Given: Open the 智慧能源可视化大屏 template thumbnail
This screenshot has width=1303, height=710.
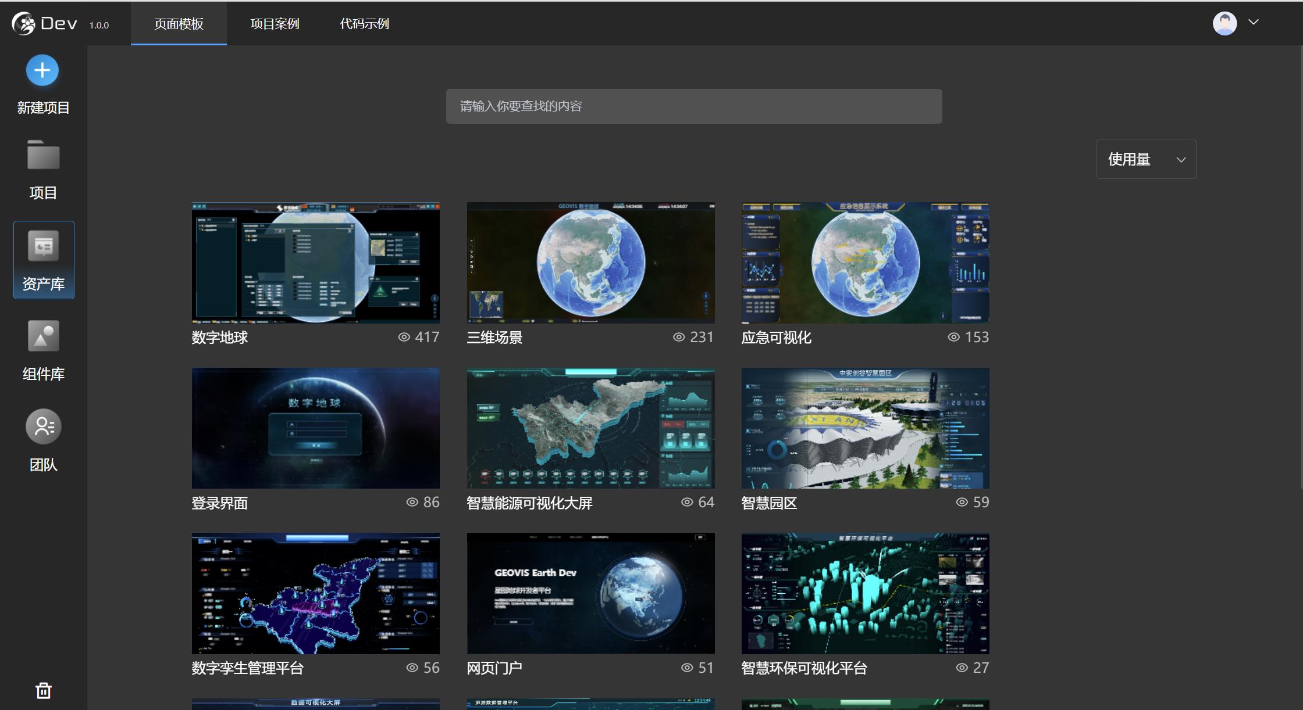Looking at the screenshot, I should point(590,428).
